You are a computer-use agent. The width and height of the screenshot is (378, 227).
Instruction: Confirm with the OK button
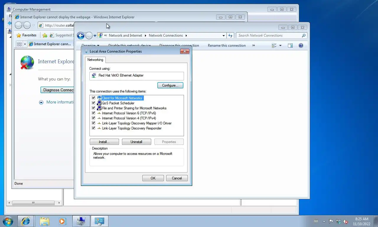[153, 178]
